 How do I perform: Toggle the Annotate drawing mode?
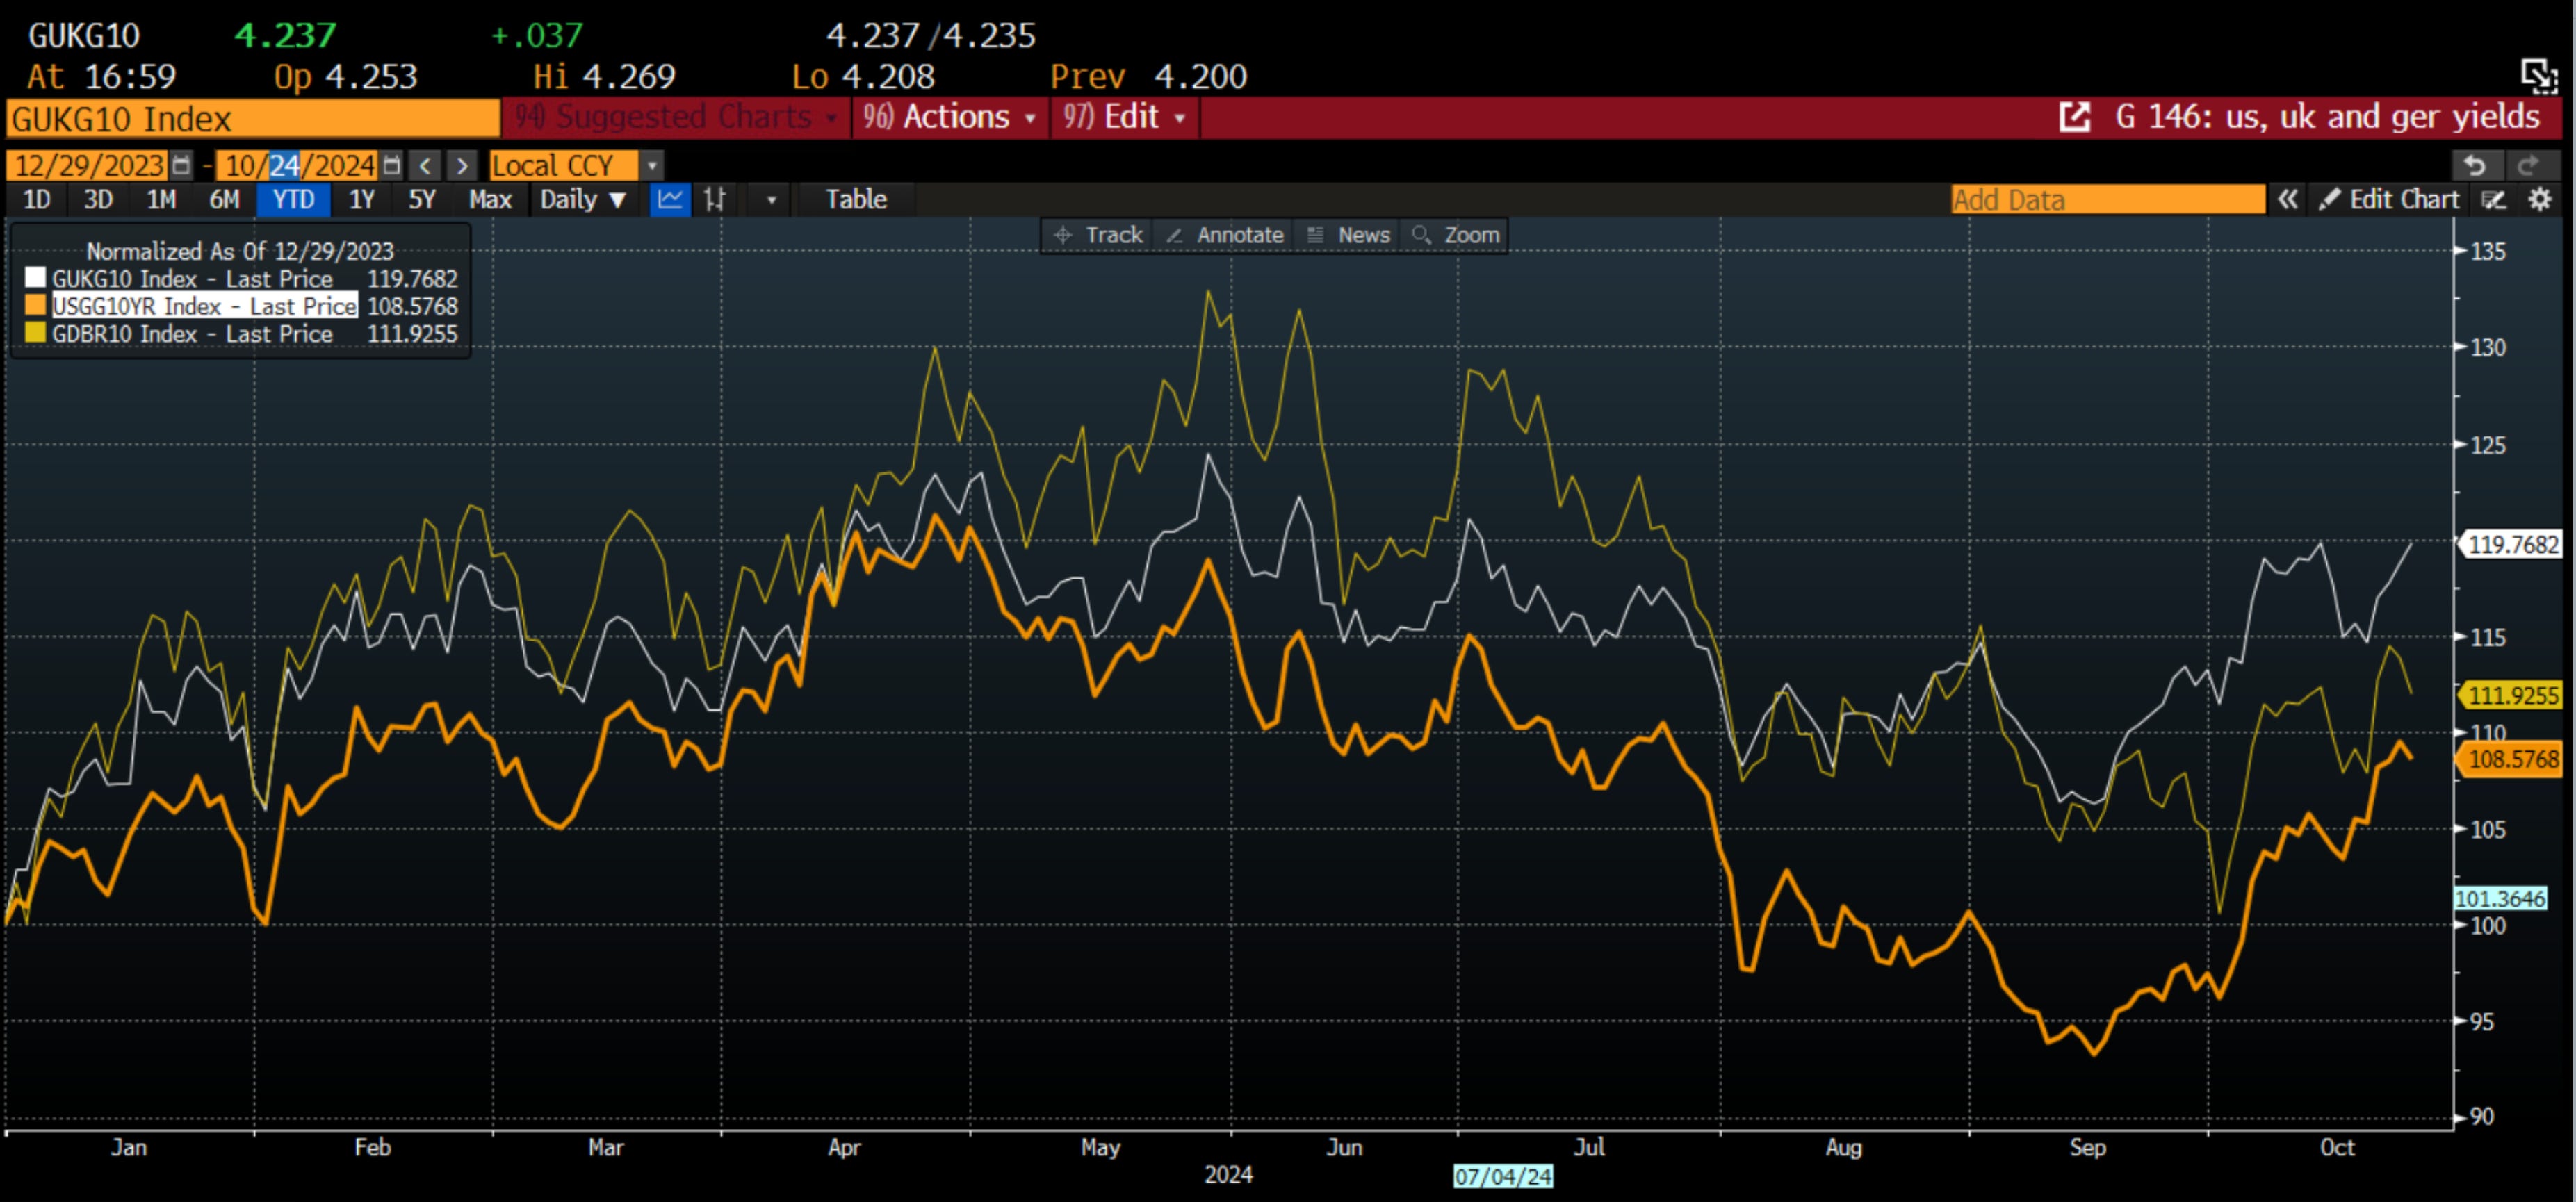click(1225, 235)
